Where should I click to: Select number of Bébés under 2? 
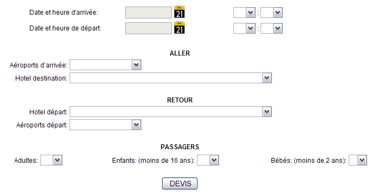358,160
